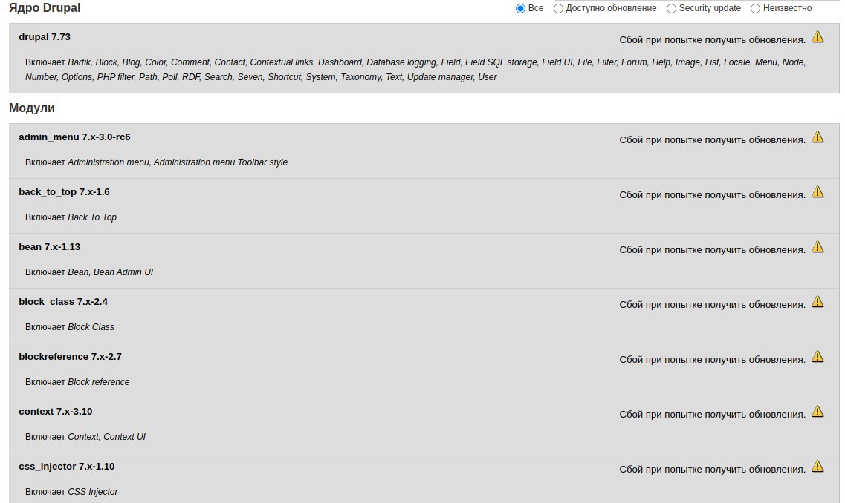Click the "blockreference 7.x-2.7" title
This screenshot has width=845, height=503.
coord(70,357)
